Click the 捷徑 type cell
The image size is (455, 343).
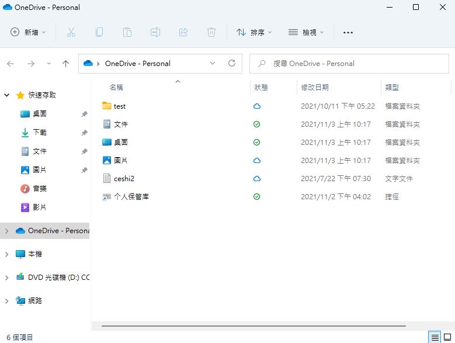[x=392, y=197]
